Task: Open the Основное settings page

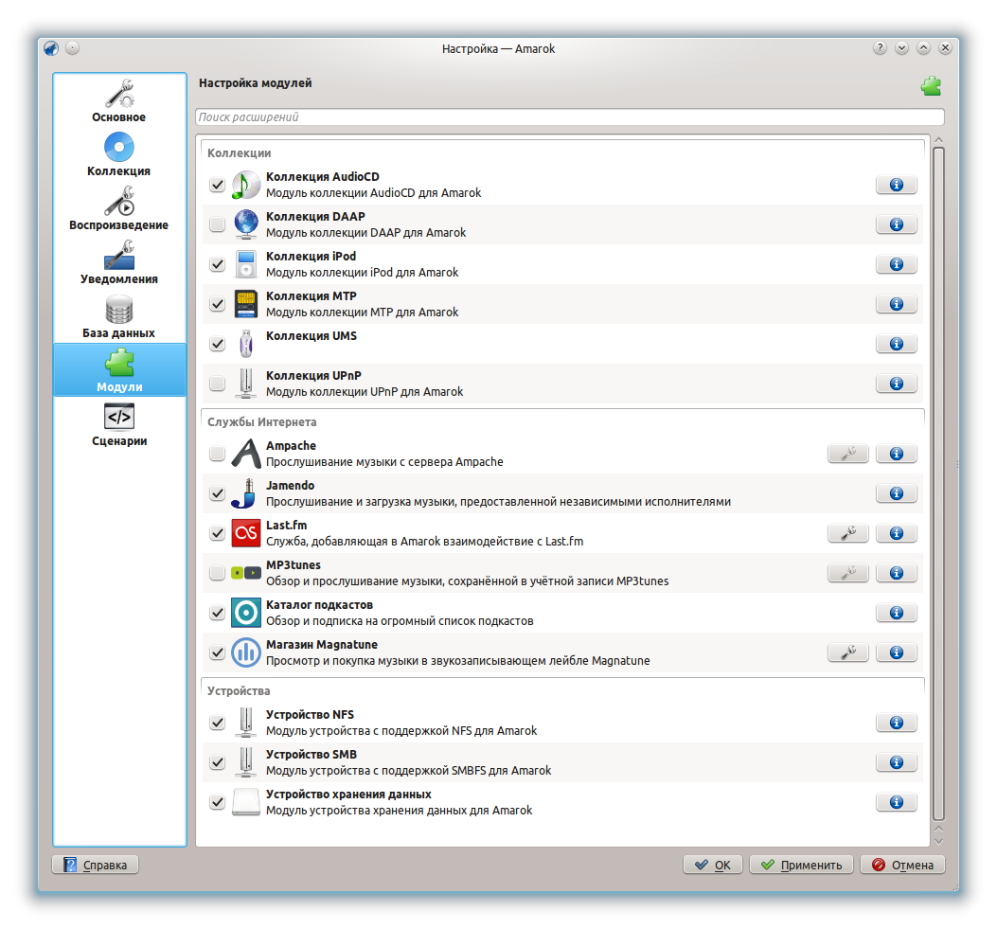Action: click(119, 100)
